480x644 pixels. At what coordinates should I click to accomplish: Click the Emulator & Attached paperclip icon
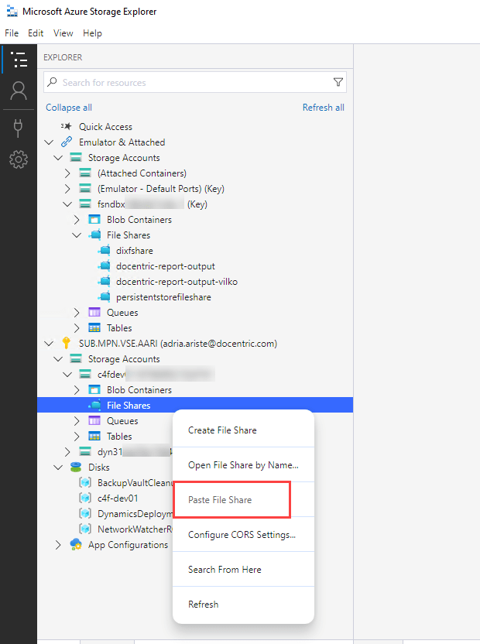pyautogui.click(x=66, y=142)
